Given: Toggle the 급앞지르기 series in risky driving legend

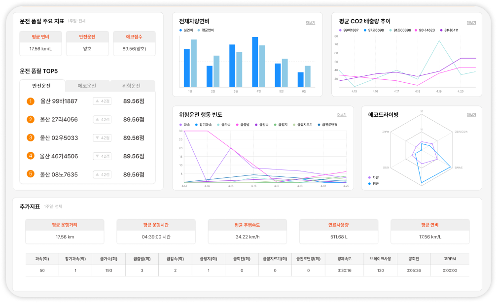Looking at the screenshot, I should click(x=303, y=125).
